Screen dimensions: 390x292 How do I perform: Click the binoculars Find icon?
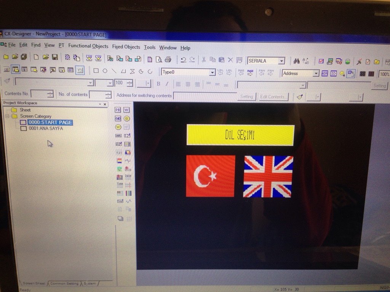[x=296, y=61]
